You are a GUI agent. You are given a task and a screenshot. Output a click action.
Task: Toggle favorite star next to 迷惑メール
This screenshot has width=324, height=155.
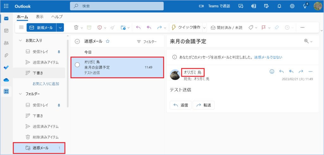pos(108,41)
